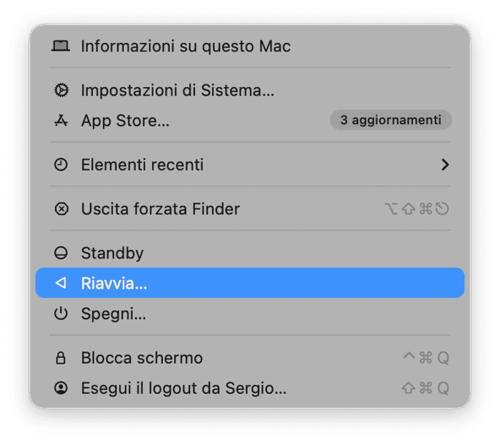Put the Mac in Standby
Viewport: 500px width, 443px height.
click(x=112, y=254)
